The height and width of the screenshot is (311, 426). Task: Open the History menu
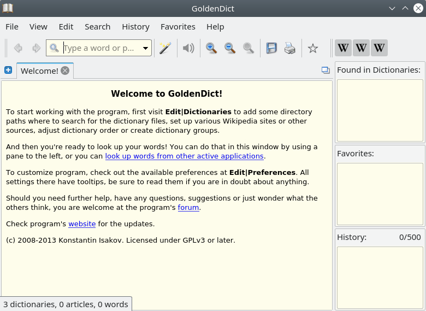click(x=135, y=27)
